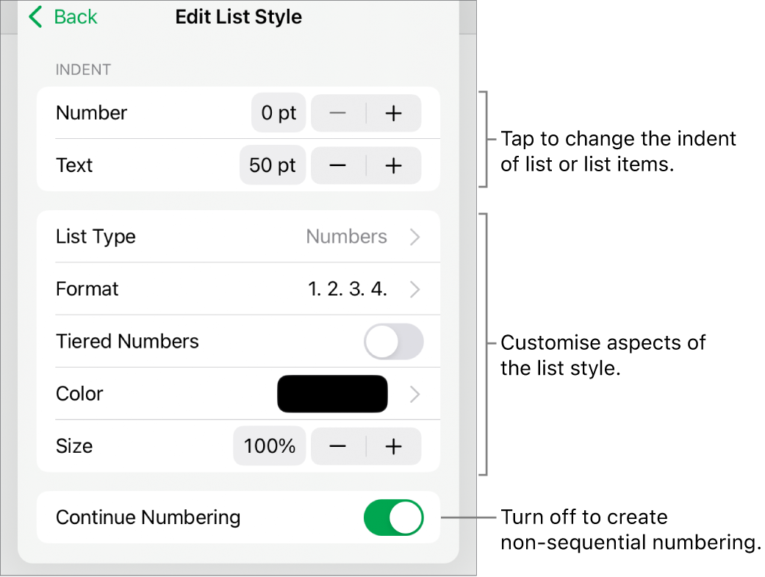This screenshot has width=765, height=577.
Task: Decrease the list number Size percentage
Action: point(337,445)
